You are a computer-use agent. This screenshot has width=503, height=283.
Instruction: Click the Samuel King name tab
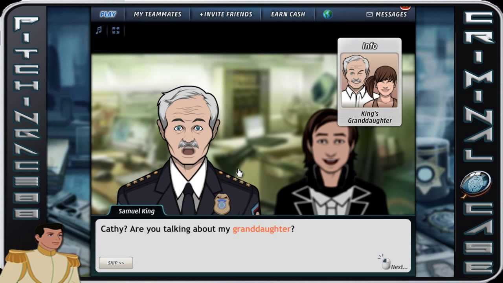[136, 211]
